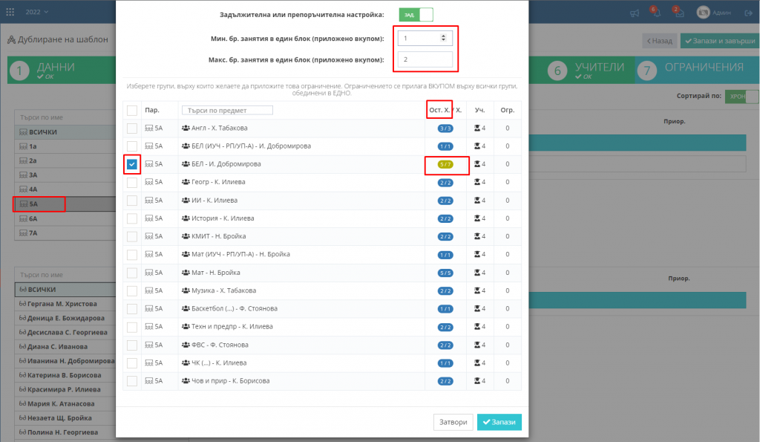Tick the checkbox for Мат - Н. Бройка
760x442 pixels.
132,273
